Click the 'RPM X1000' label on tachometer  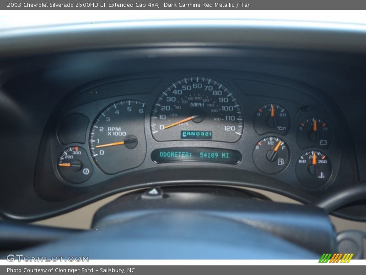click(x=117, y=132)
